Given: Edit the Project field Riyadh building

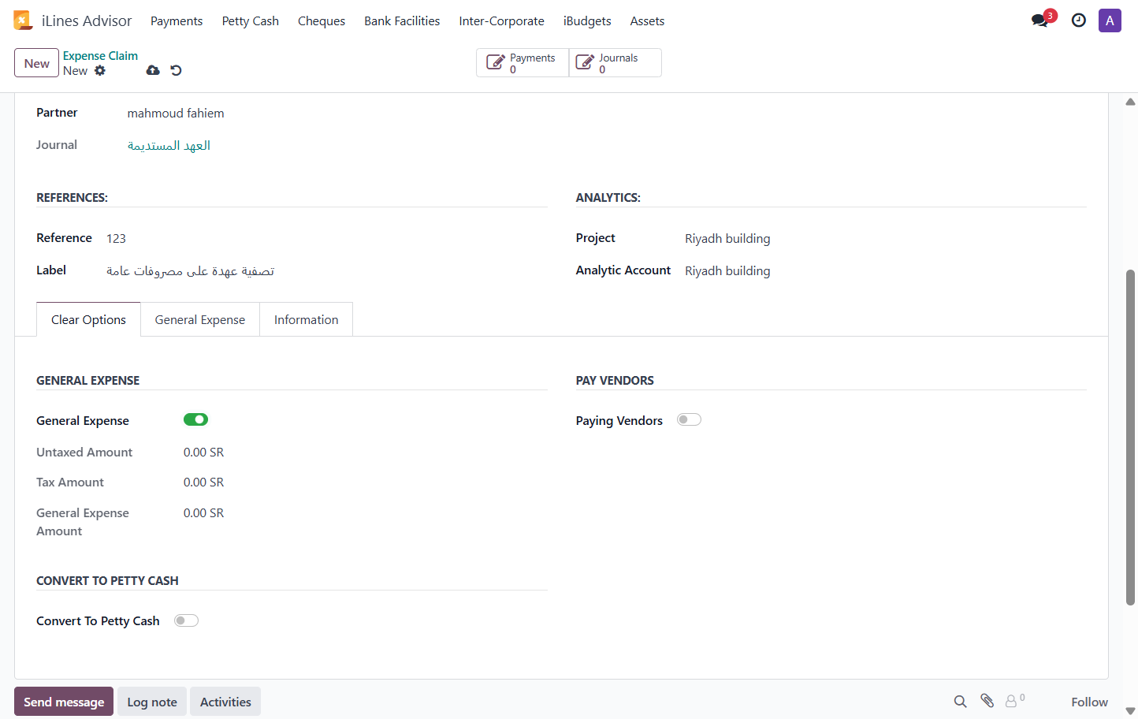Looking at the screenshot, I should (727, 239).
